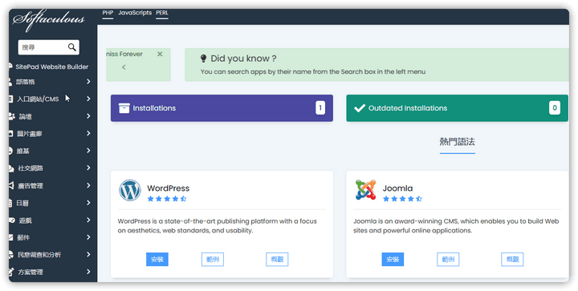
Task: Click the WordPress star rating
Action: point(167,199)
